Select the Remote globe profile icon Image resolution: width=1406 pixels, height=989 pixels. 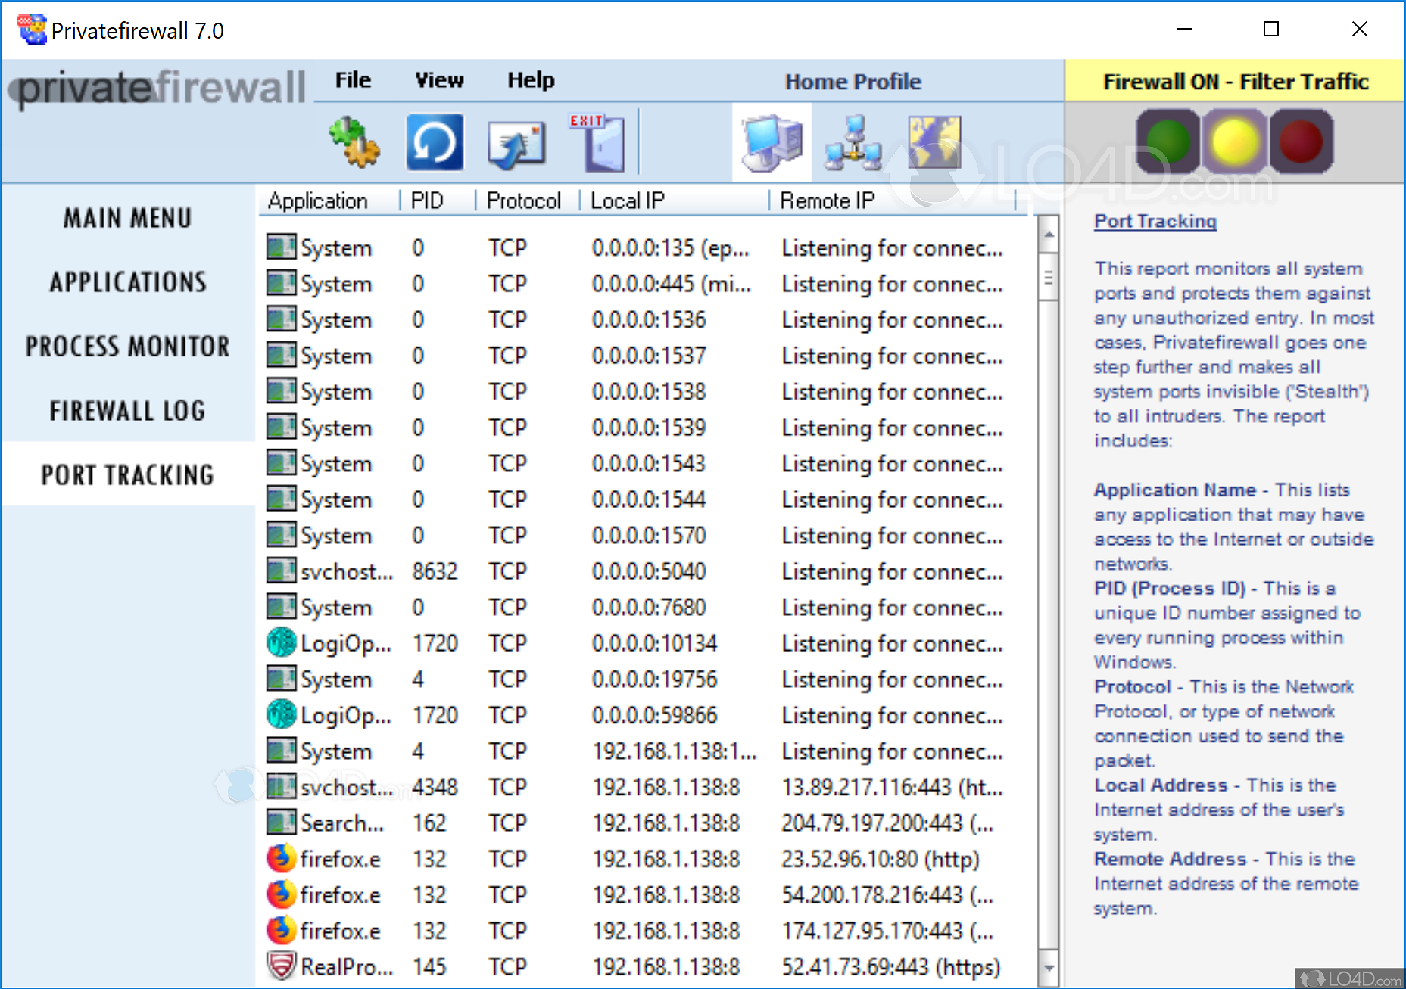[x=933, y=142]
